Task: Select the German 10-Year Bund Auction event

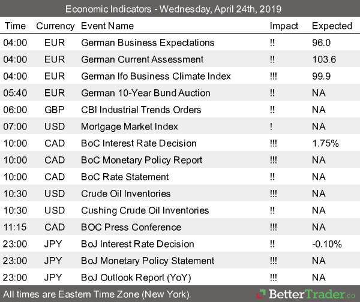Action: pos(146,93)
